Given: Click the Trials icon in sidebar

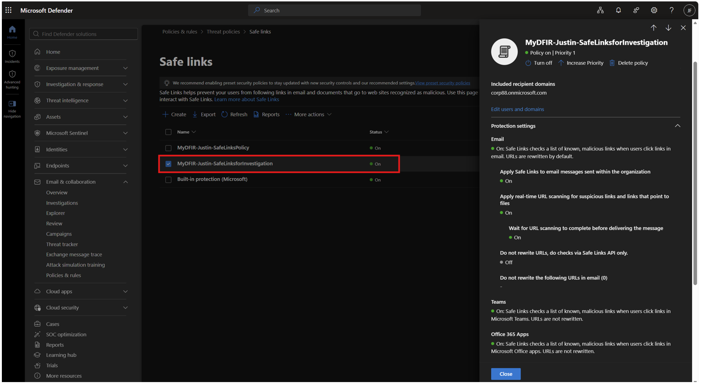Looking at the screenshot, I should pos(37,365).
